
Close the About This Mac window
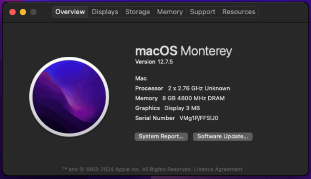point(13,12)
